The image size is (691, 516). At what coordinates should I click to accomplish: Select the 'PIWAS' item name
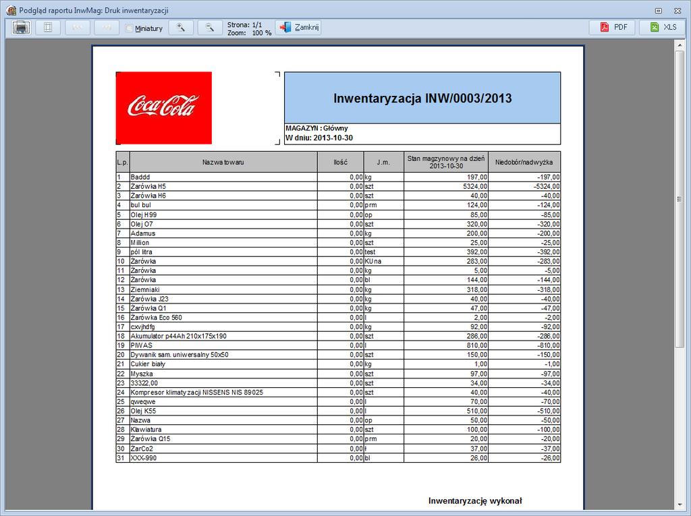tap(142, 345)
